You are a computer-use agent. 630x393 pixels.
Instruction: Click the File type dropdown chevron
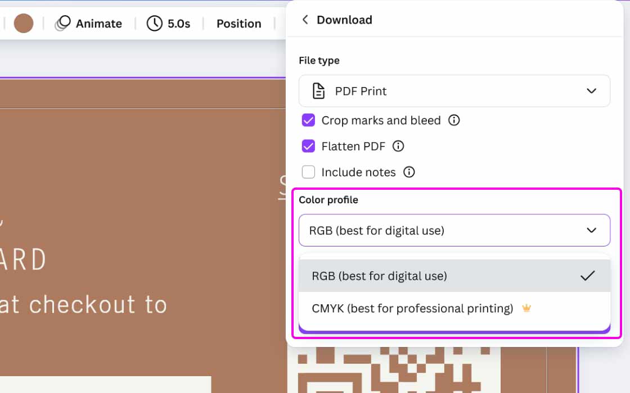click(591, 91)
